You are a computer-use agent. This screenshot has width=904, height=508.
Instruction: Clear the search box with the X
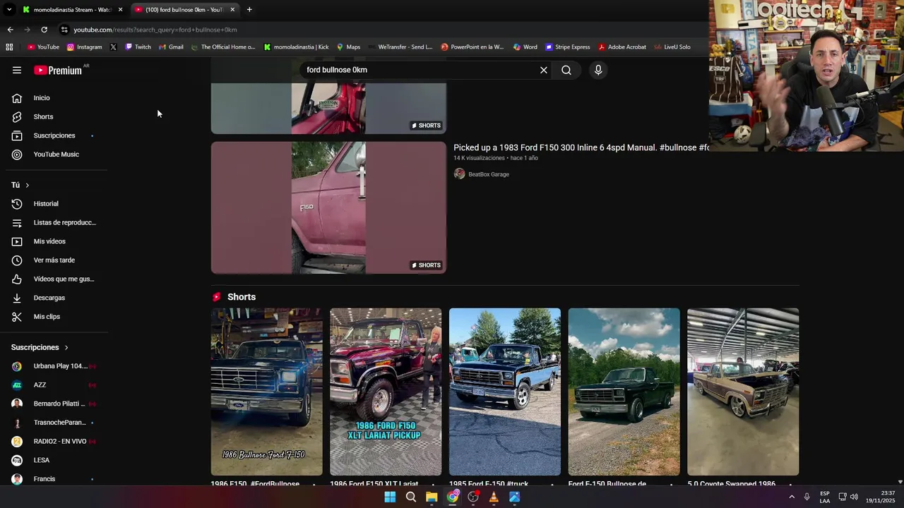[544, 70]
